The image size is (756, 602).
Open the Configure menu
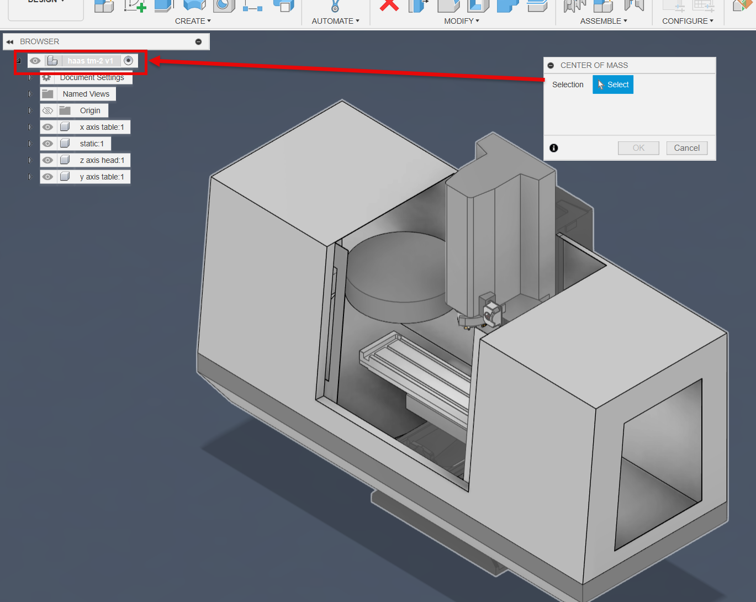(688, 21)
